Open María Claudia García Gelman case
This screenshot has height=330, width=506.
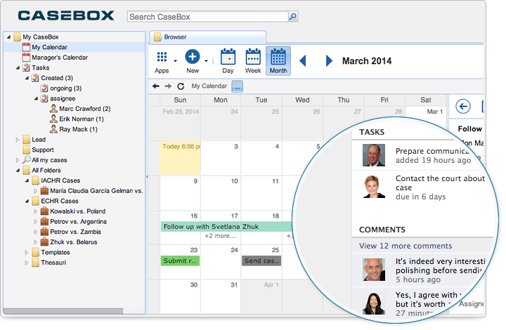[96, 191]
